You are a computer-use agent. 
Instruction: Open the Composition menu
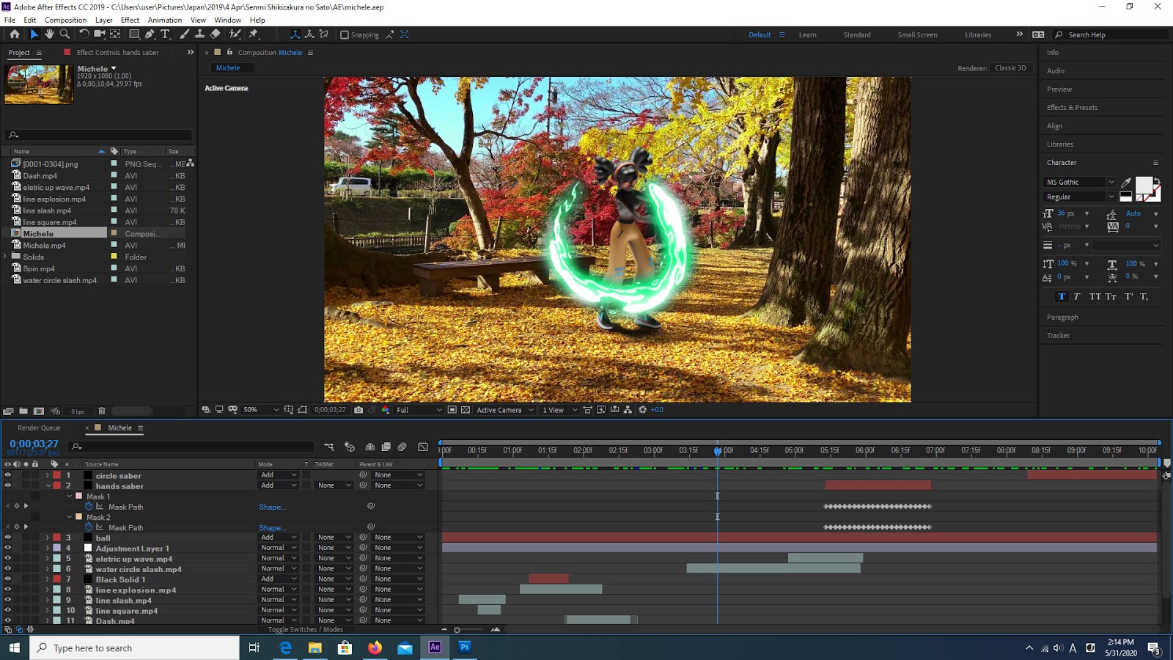[x=65, y=20]
